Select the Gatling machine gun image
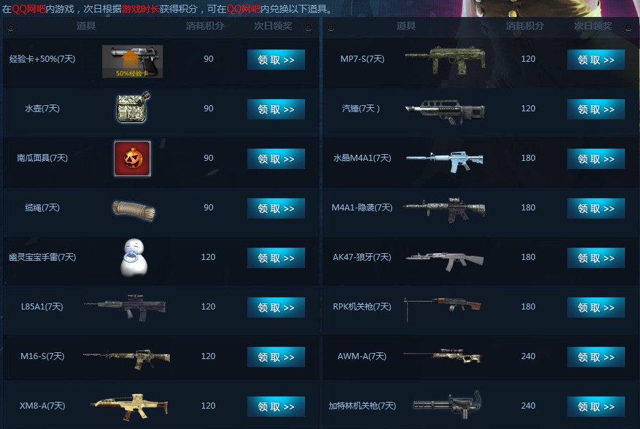 coord(447,405)
